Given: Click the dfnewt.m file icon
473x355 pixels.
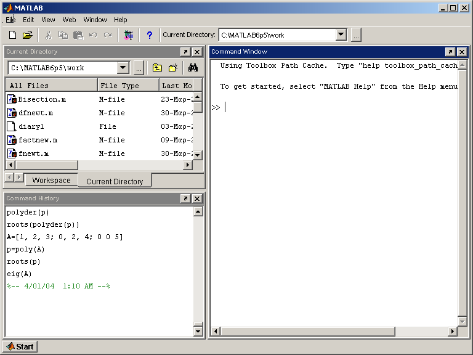Looking at the screenshot, I should (x=12, y=113).
